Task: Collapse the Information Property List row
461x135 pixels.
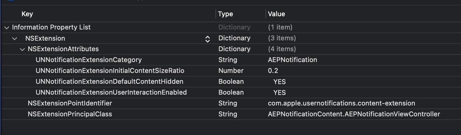Action: tap(7, 27)
